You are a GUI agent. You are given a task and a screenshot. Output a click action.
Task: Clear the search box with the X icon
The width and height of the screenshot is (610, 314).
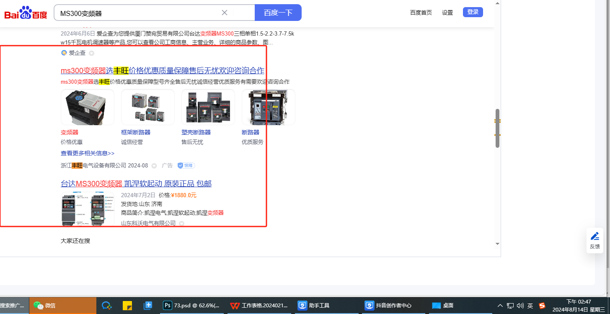click(225, 13)
